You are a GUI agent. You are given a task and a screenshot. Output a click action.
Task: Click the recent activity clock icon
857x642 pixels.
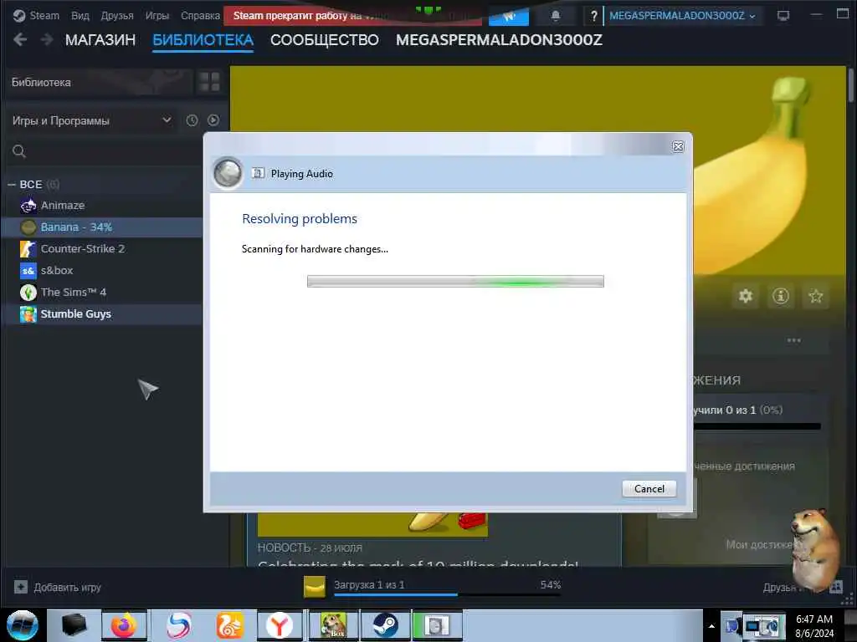click(192, 120)
